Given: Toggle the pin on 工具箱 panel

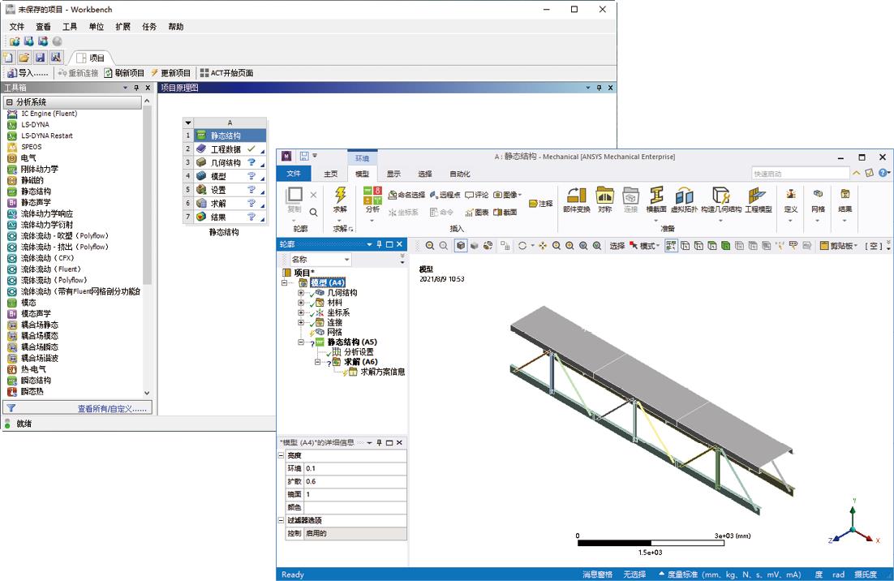Looking at the screenshot, I should pos(136,88).
